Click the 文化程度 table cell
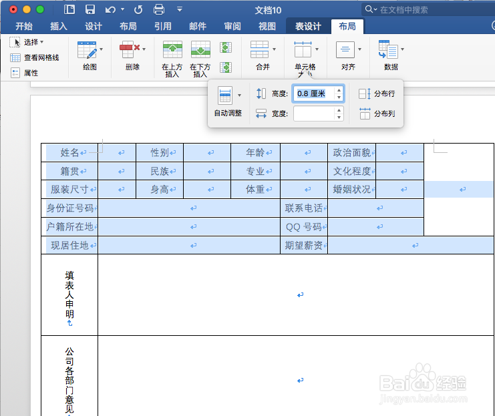The height and width of the screenshot is (416, 495). 351,172
